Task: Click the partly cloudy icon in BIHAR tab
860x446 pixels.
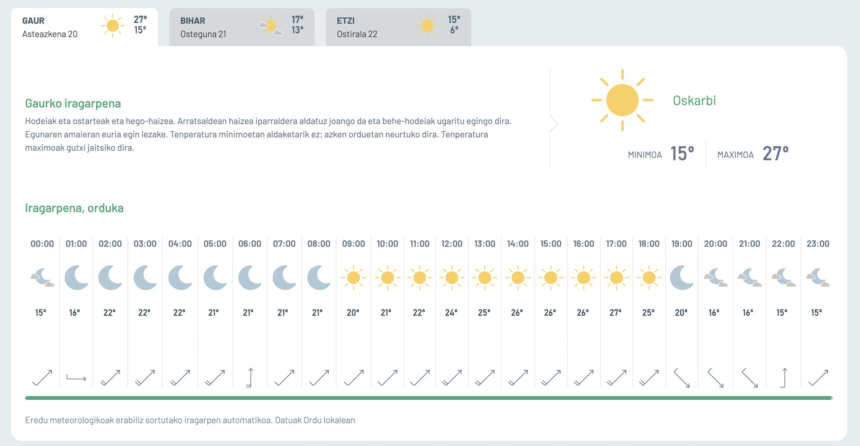Action: (x=271, y=26)
